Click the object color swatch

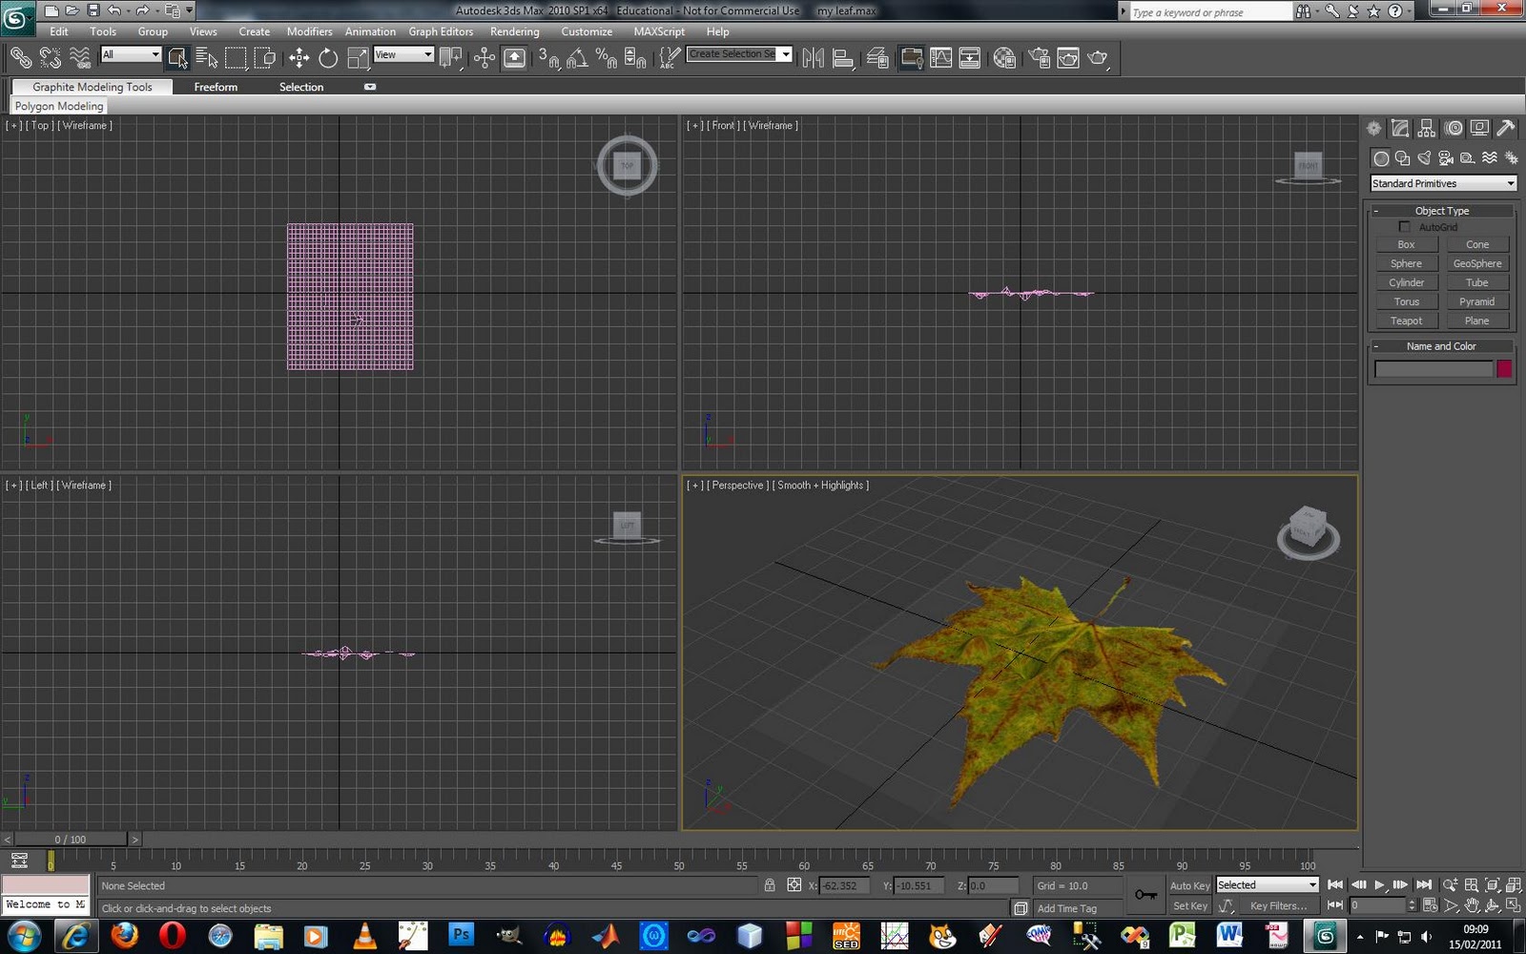1504,369
